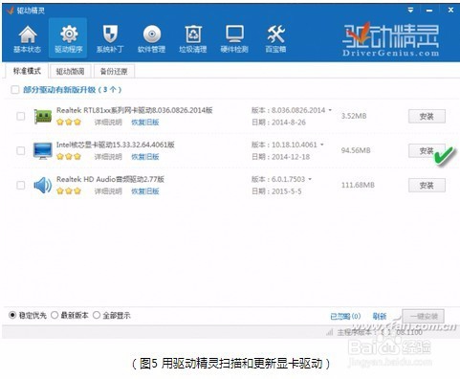Click the 刷新 refresh link

point(380,316)
